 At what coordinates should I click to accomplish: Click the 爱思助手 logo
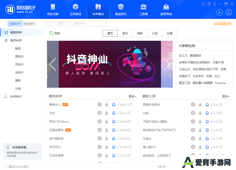coord(21,9)
